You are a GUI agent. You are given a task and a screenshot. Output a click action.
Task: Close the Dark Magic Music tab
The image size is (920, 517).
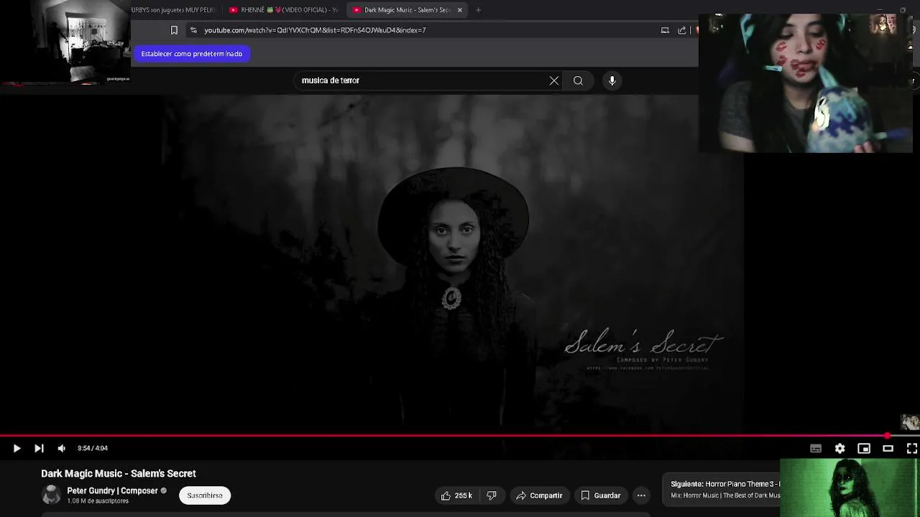[x=460, y=10]
